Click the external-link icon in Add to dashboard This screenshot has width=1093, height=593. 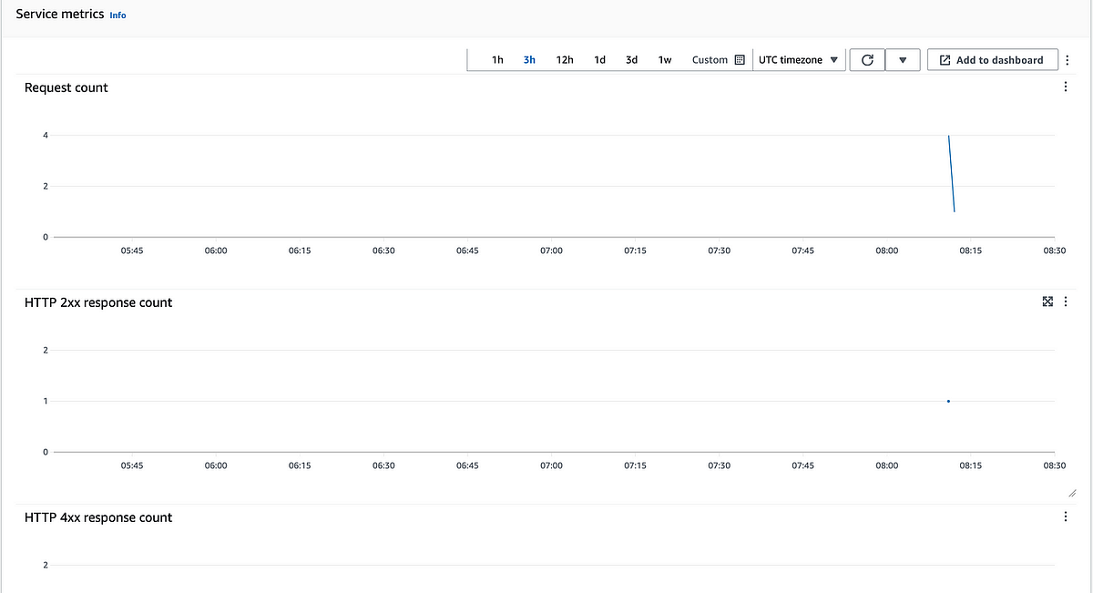944,59
